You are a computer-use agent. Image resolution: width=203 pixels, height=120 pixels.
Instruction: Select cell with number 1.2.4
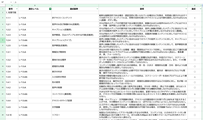[12, 40]
